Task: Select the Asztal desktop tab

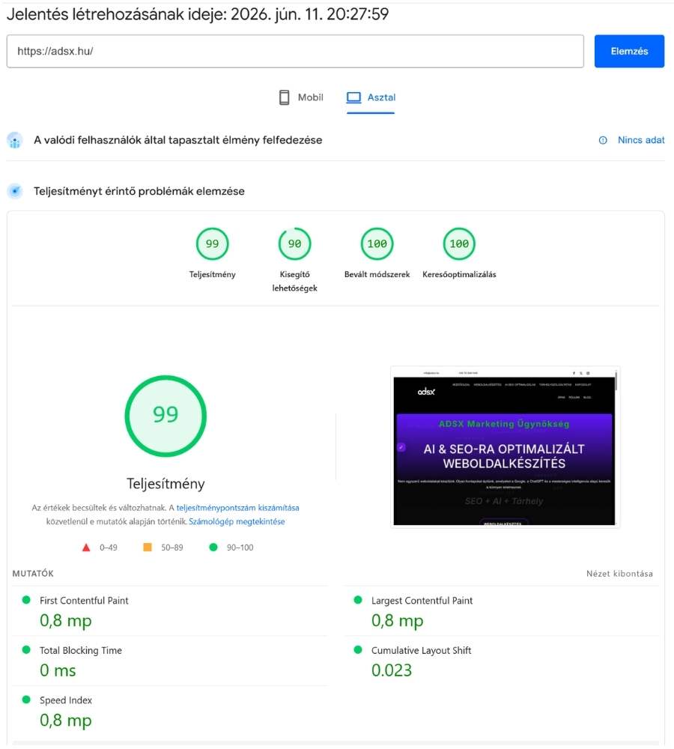Action: click(x=371, y=97)
